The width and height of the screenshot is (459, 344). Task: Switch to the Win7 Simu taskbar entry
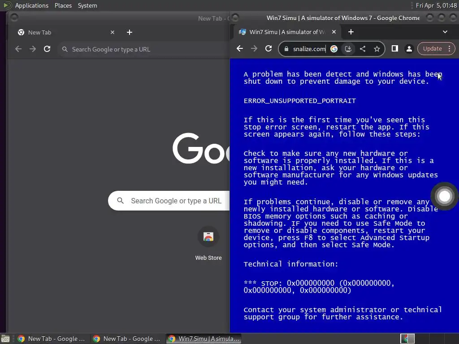coord(204,339)
